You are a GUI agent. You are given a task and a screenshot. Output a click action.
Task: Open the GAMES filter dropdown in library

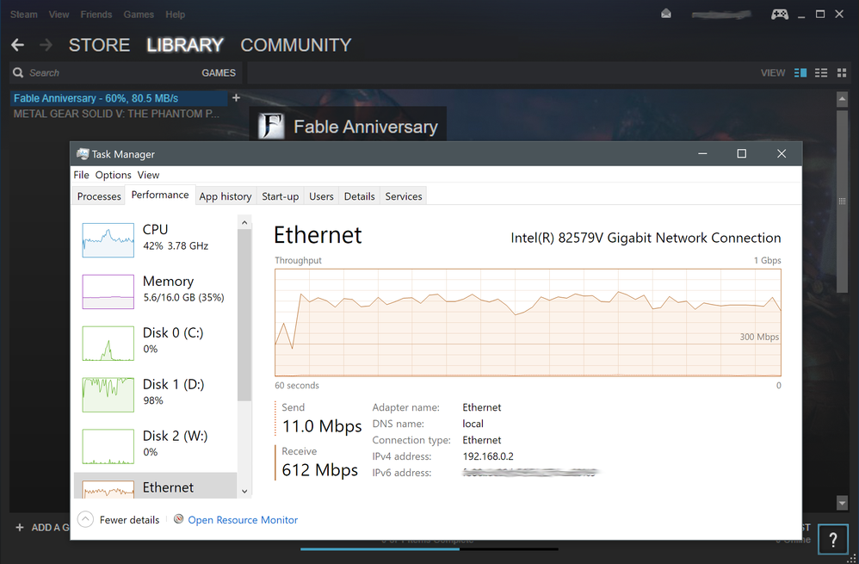click(219, 73)
